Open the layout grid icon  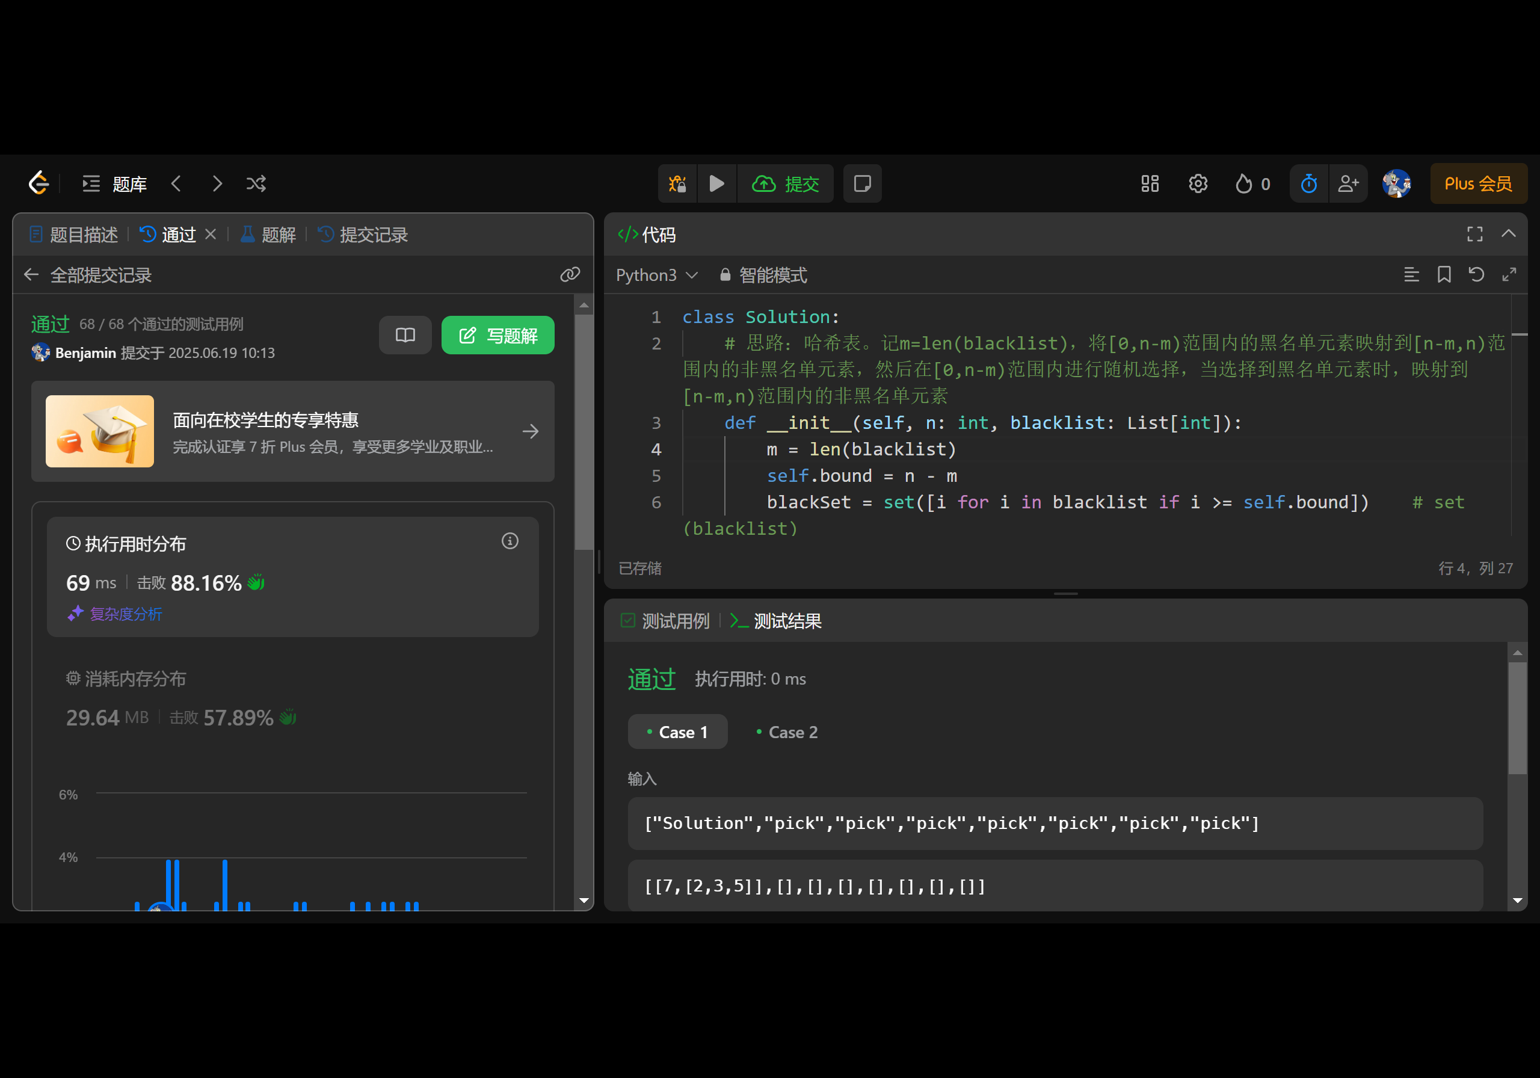pyautogui.click(x=1150, y=184)
